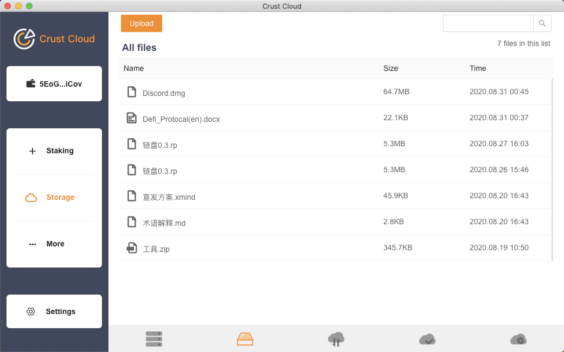Open Settings from the sidebar

coord(54,311)
